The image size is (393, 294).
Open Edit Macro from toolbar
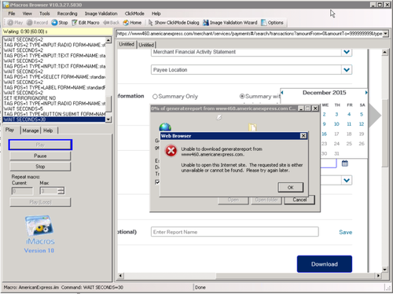[86, 23]
